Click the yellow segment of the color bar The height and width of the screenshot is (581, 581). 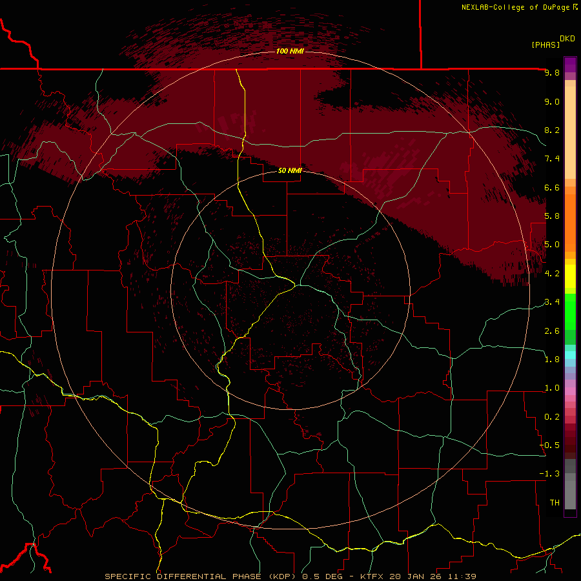(x=570, y=276)
